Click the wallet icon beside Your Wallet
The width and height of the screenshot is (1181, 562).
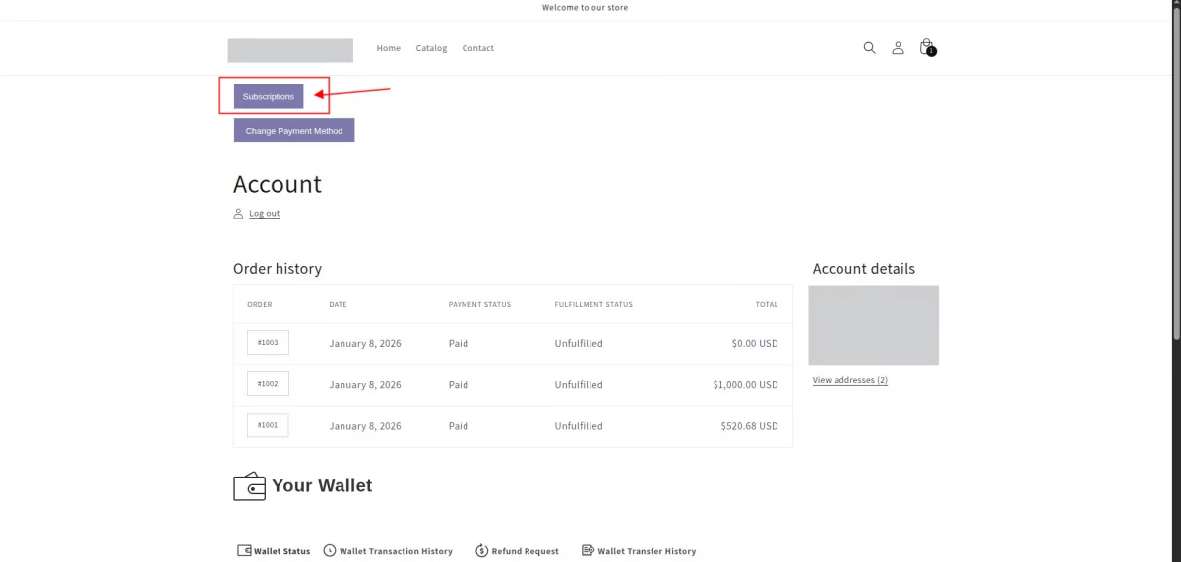[x=249, y=486]
